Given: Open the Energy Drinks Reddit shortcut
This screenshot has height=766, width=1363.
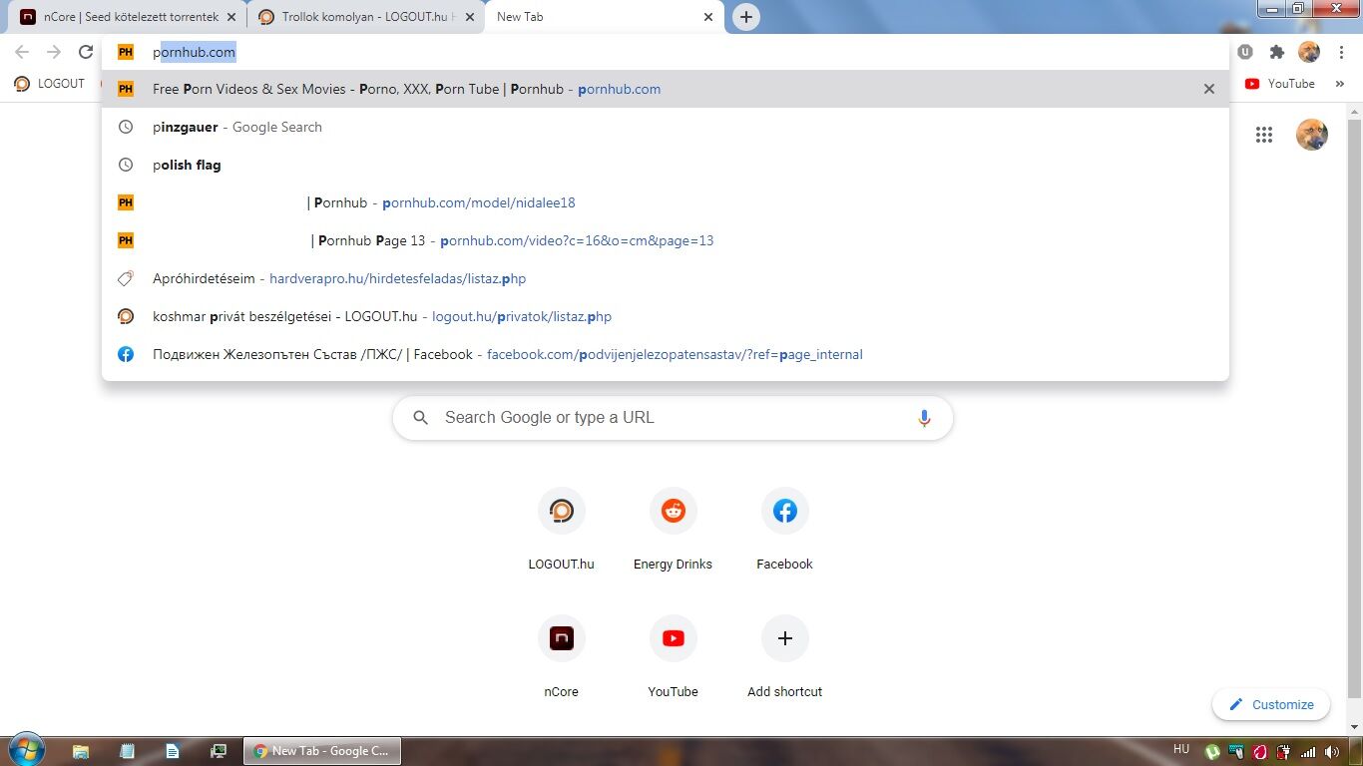Looking at the screenshot, I should coord(673,530).
